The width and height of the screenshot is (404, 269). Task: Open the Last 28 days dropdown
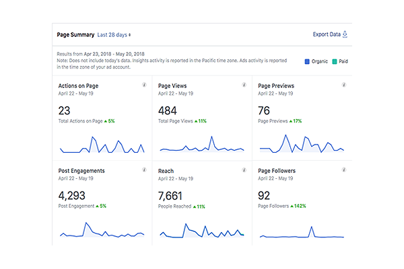[114, 34]
